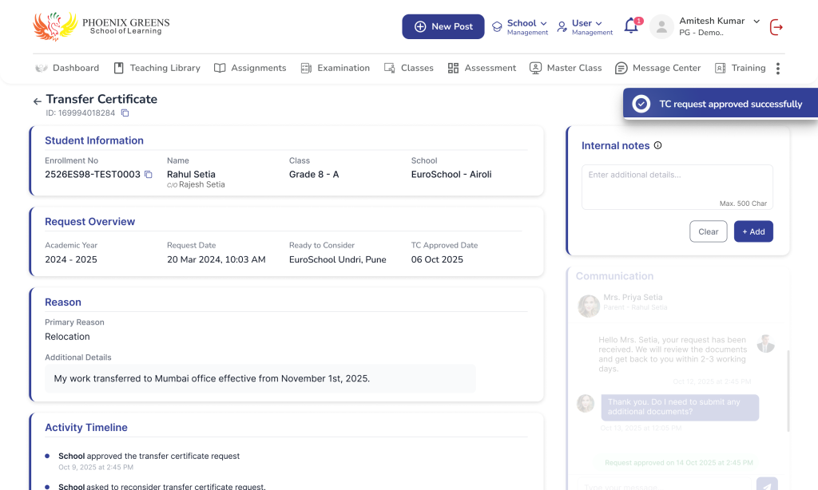
Task: Open the Dashboard menu item
Action: [68, 69]
